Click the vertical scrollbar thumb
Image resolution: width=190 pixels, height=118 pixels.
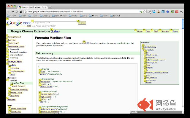pos(183,24)
